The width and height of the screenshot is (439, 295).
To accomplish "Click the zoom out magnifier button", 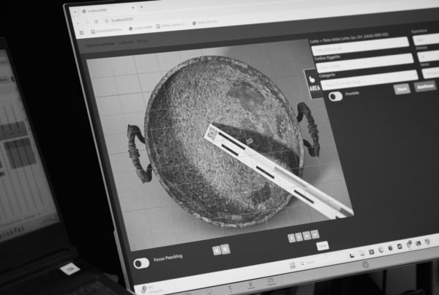I will click(x=225, y=249).
